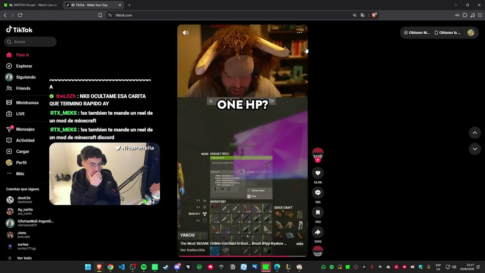485x273 pixels.
Task: Focus the Buscar search field
Action: tap(30, 42)
